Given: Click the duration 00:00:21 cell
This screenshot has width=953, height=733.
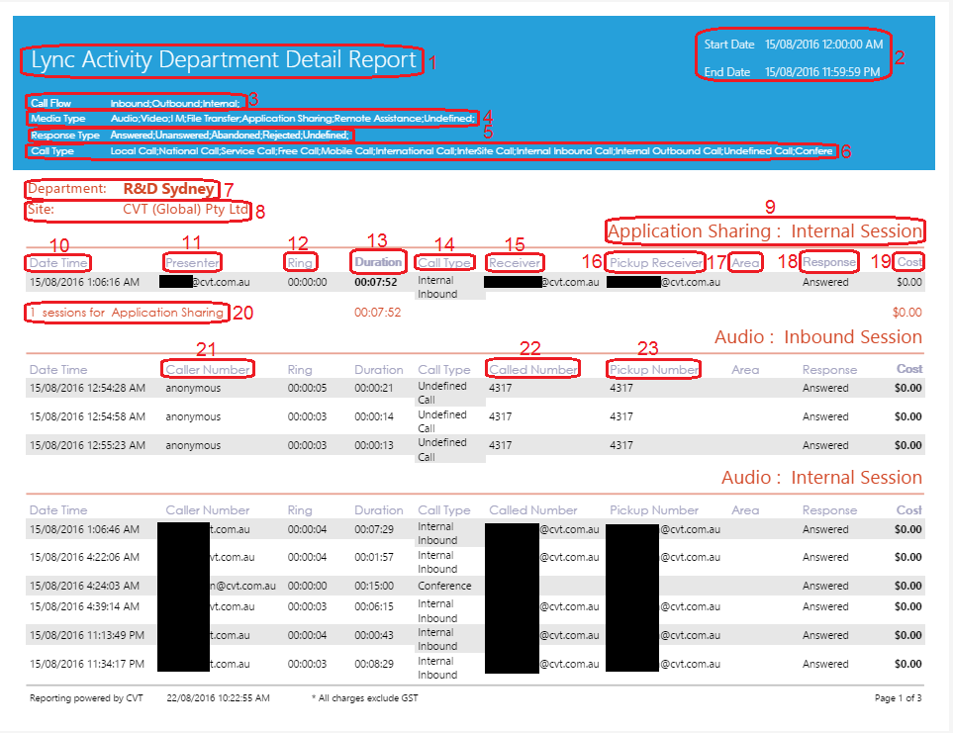Looking at the screenshot, I should (374, 388).
